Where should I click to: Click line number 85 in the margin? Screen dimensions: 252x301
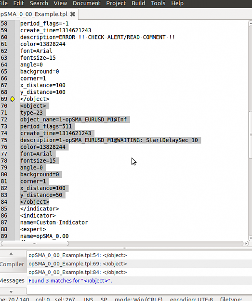4,209
